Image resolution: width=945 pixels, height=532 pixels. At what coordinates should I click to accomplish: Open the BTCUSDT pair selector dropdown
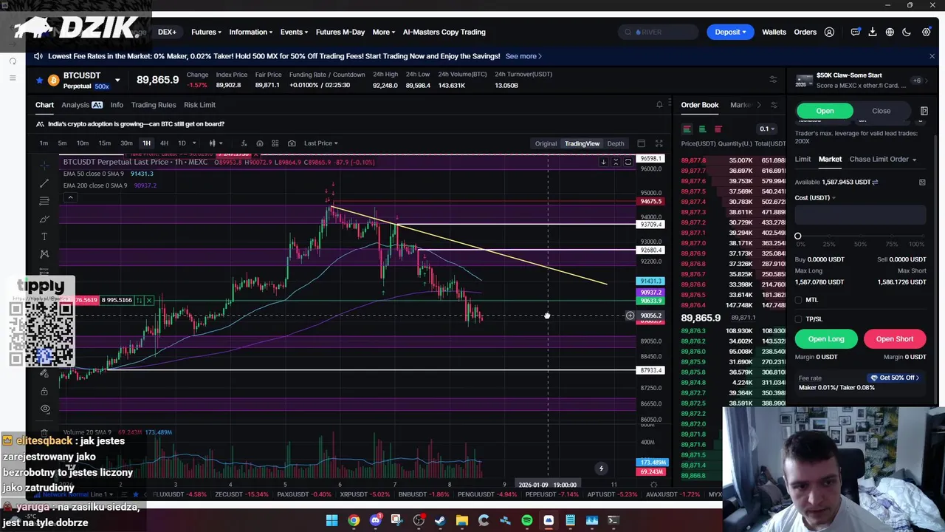coord(117,80)
